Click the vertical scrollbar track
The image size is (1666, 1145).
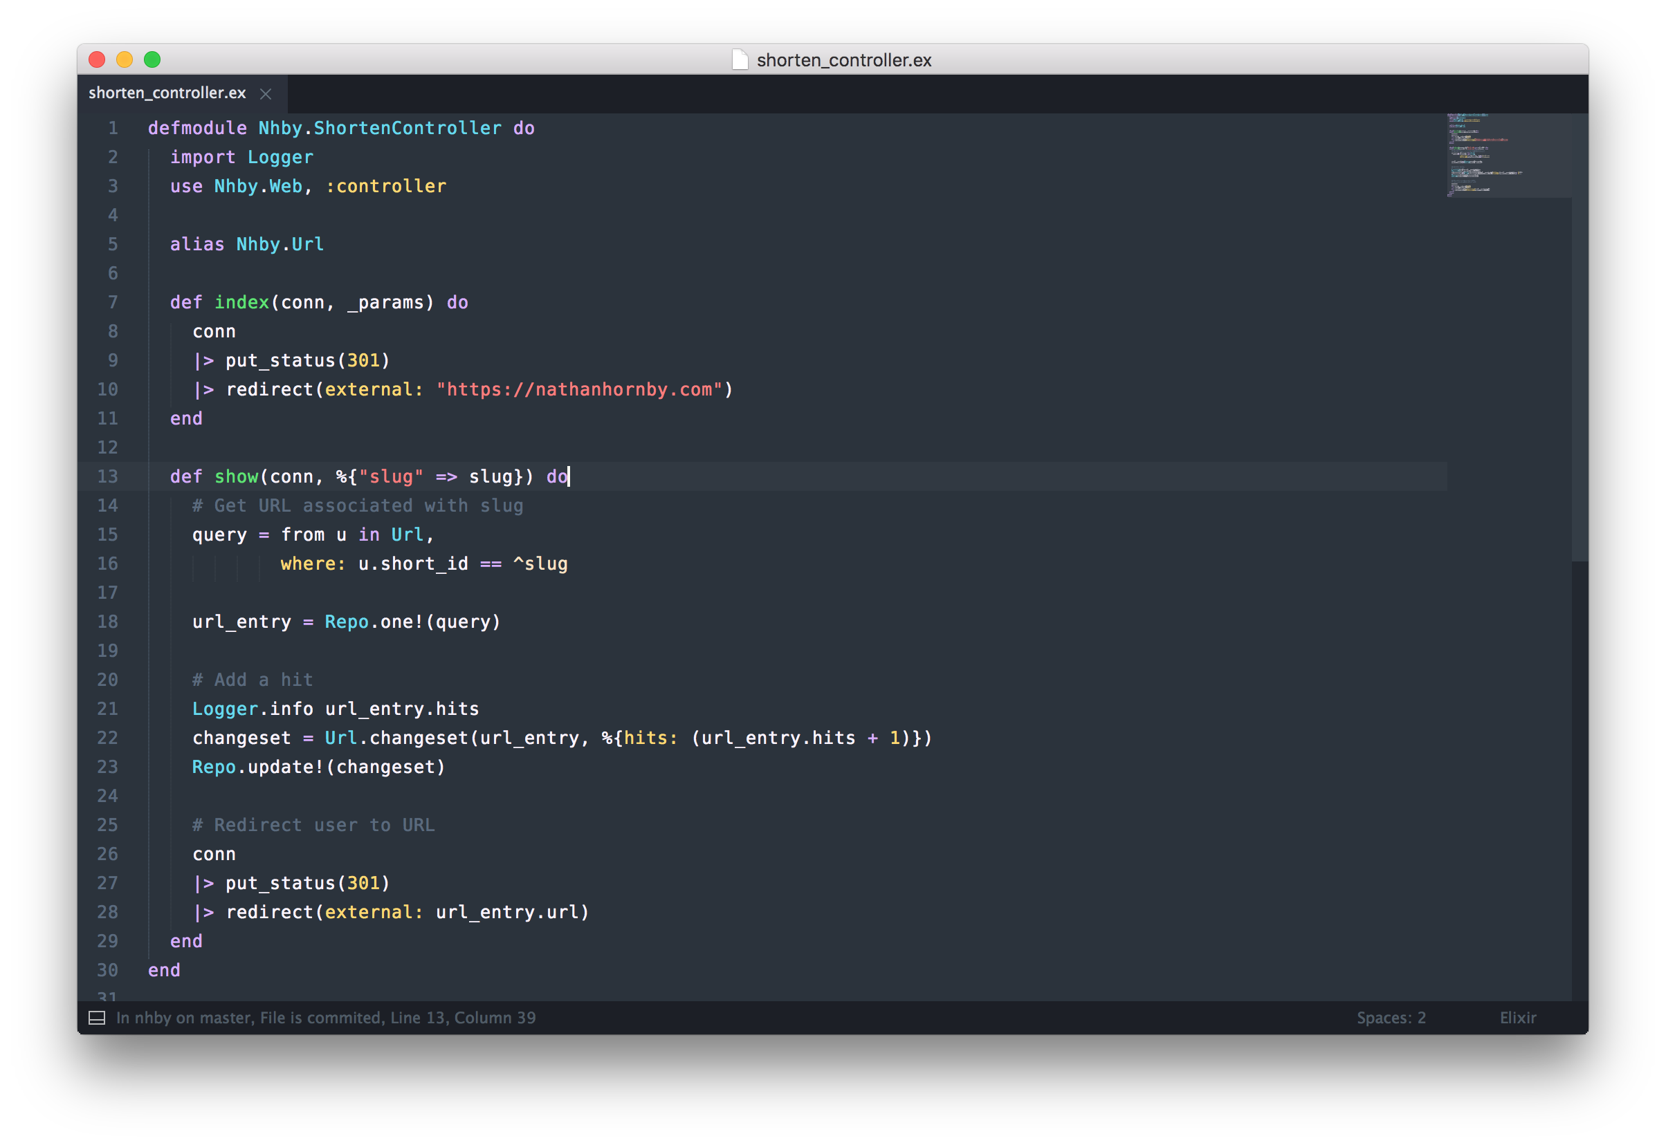pyautogui.click(x=1579, y=753)
